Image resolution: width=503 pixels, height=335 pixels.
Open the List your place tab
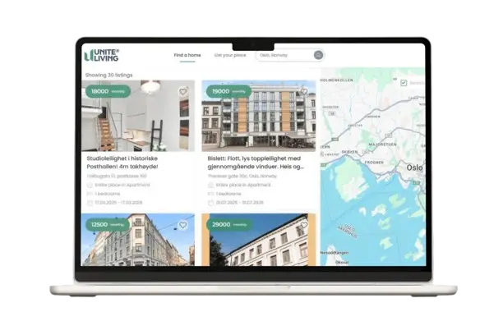(229, 55)
